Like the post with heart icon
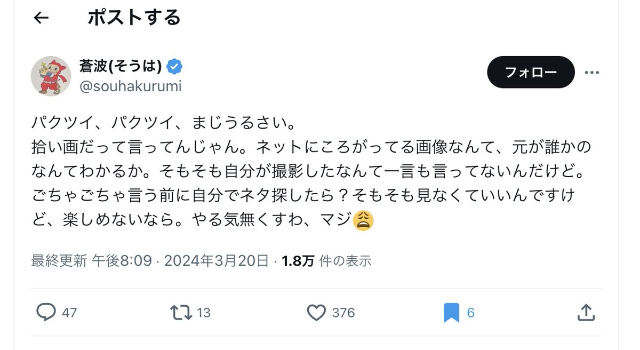 point(316,312)
